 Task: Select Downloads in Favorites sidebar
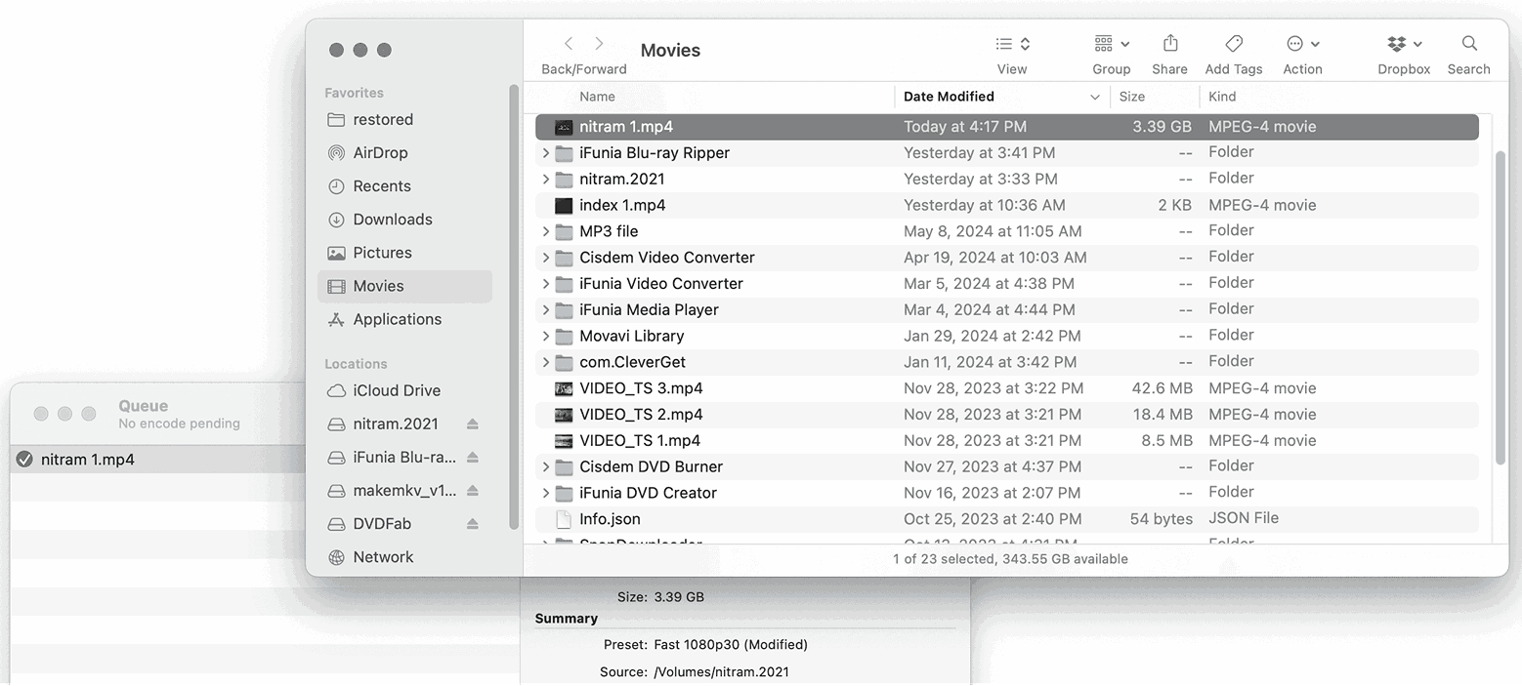click(x=392, y=220)
